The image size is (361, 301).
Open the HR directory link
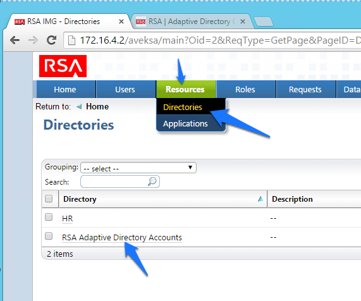67,218
